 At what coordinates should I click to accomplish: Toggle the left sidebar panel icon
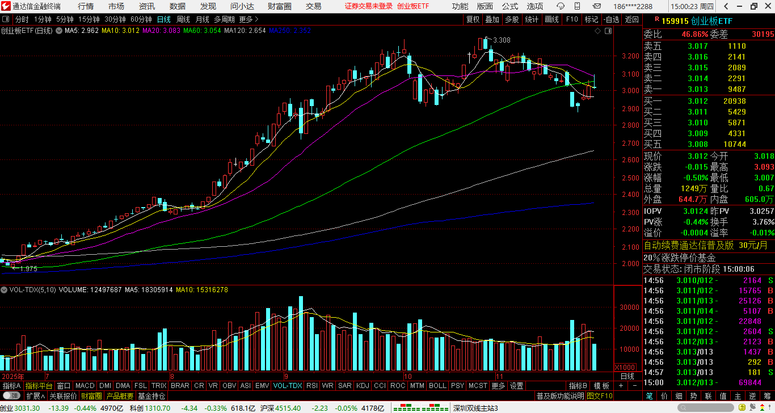[x=6, y=19]
